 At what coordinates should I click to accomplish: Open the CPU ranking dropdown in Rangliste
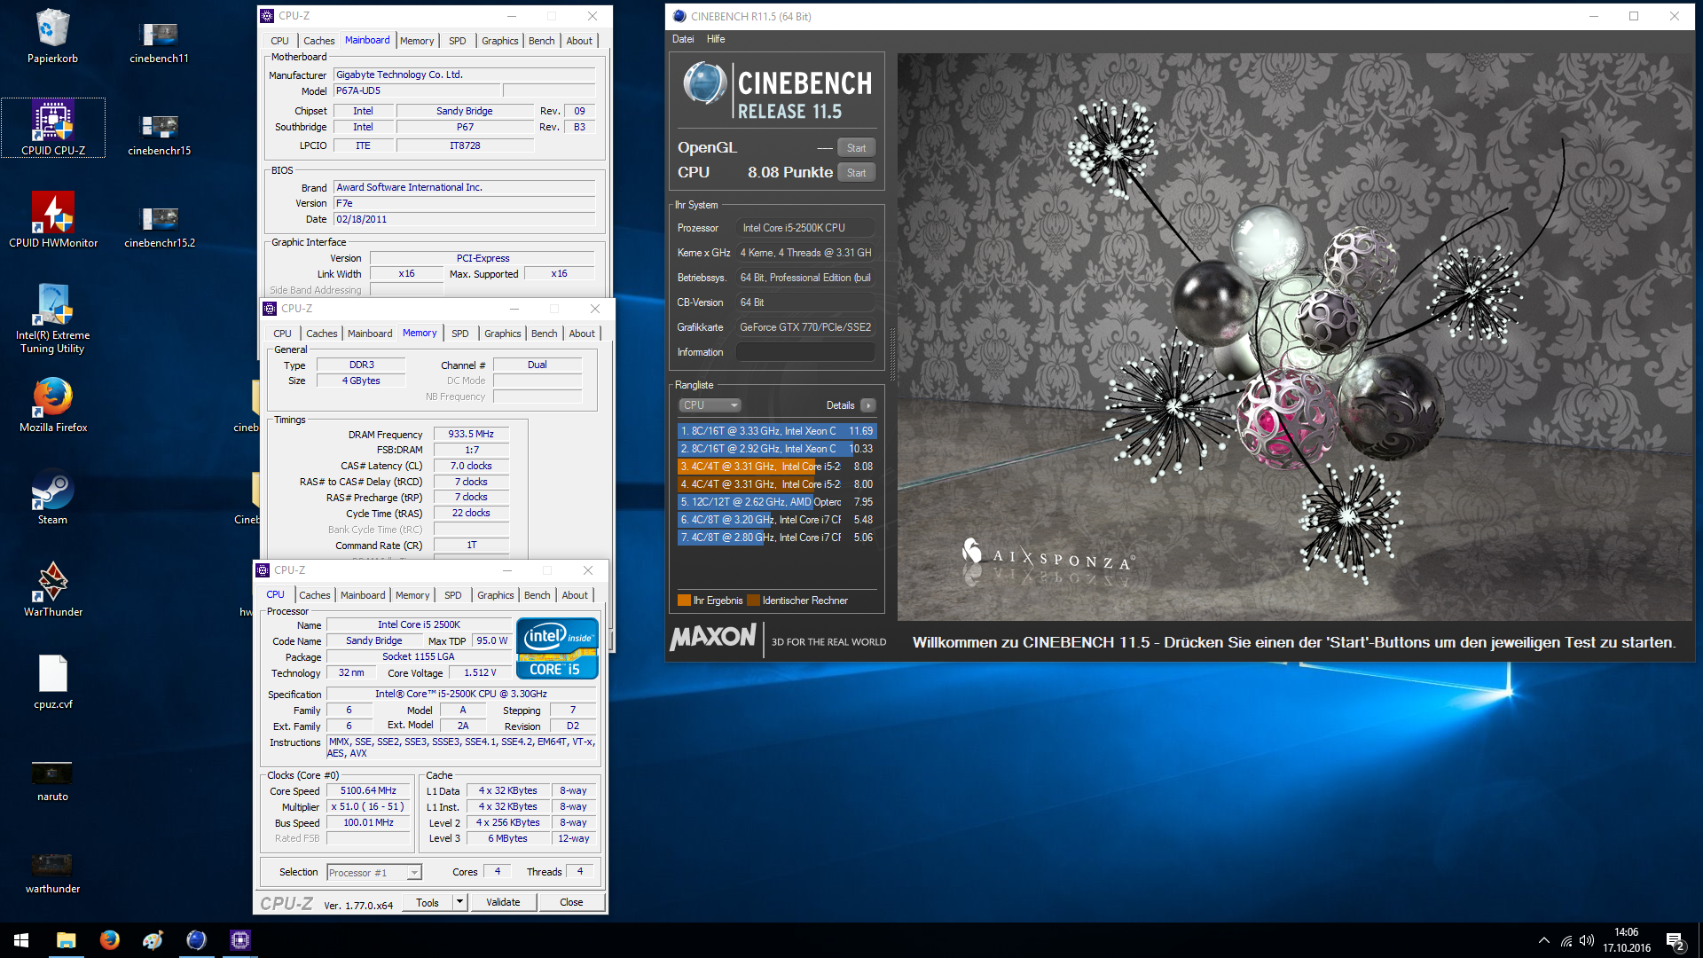(710, 405)
